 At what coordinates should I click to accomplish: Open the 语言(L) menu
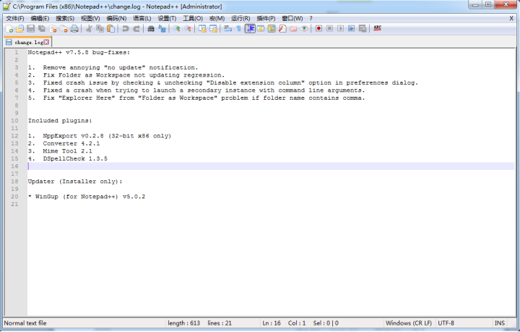pos(142,18)
